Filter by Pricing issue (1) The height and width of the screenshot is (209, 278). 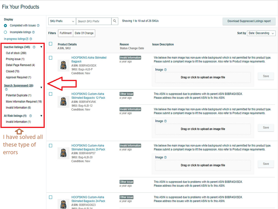(15, 59)
